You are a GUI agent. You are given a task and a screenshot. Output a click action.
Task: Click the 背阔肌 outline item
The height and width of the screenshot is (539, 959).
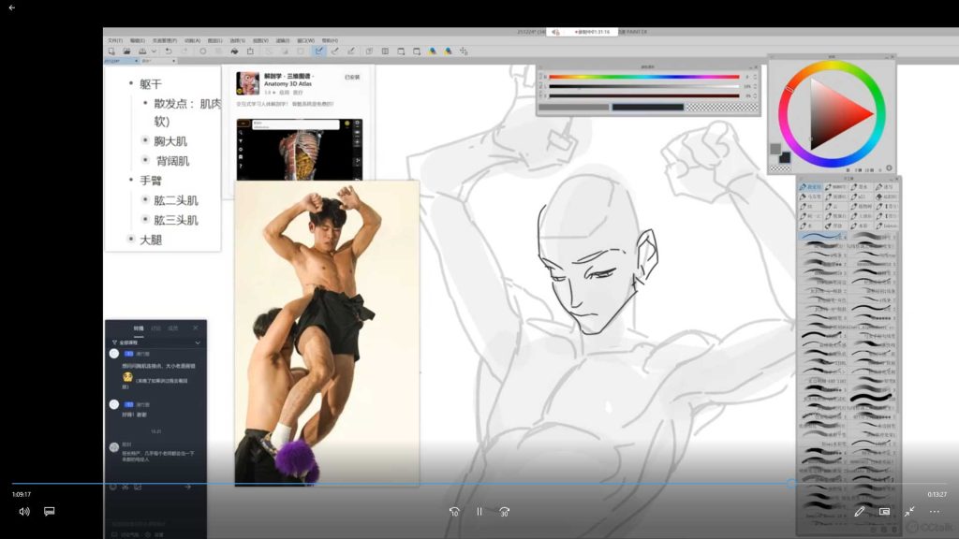[172, 161]
